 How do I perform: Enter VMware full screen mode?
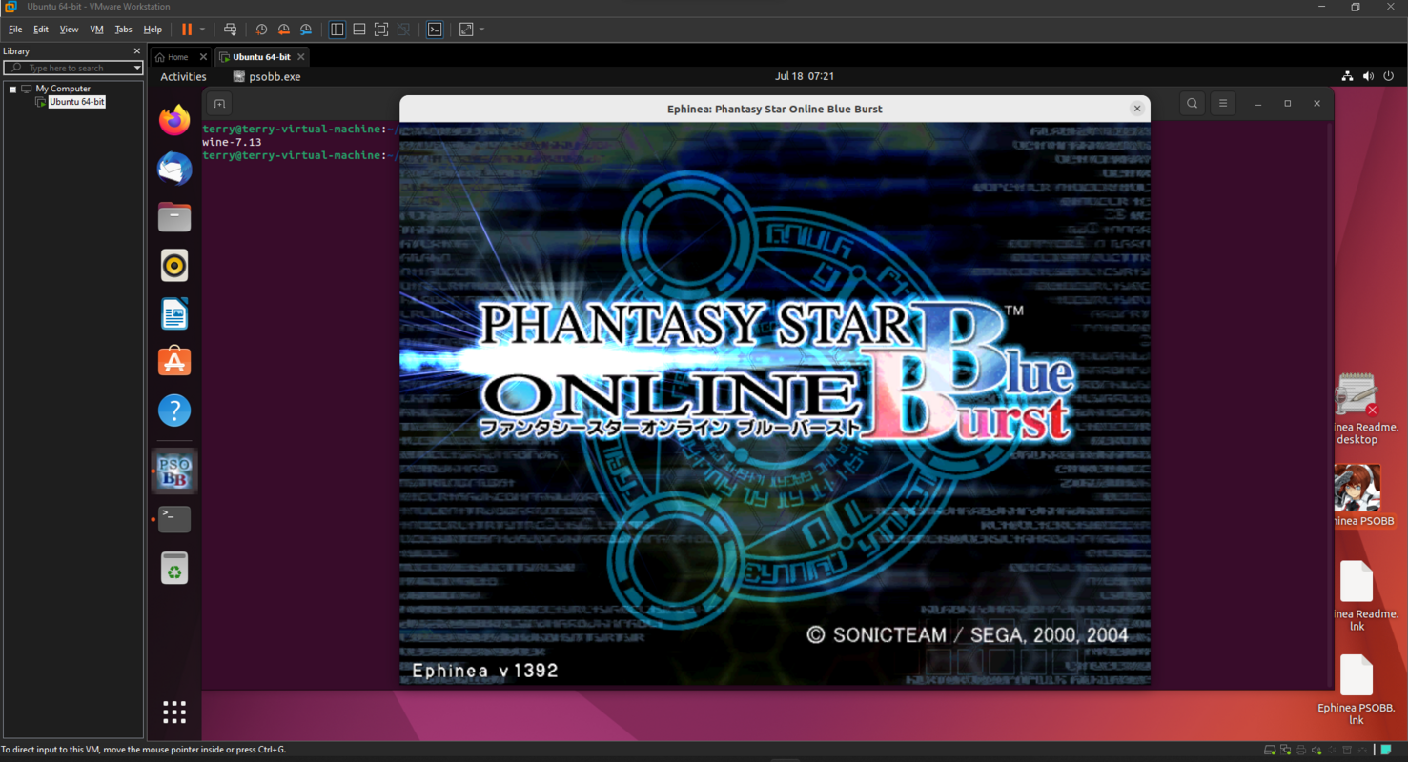[x=381, y=30]
